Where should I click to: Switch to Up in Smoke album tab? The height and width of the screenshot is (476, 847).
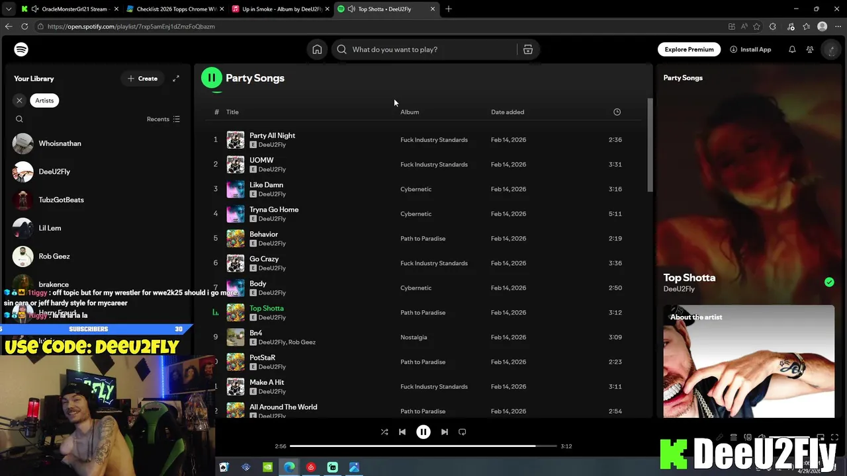281,9
